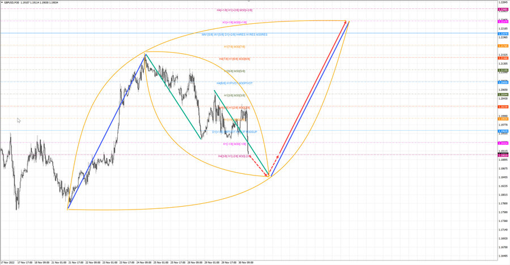Screen dimensions: 510x265
Task: Click the 1.19019 current level price tag
Action: point(503,155)
